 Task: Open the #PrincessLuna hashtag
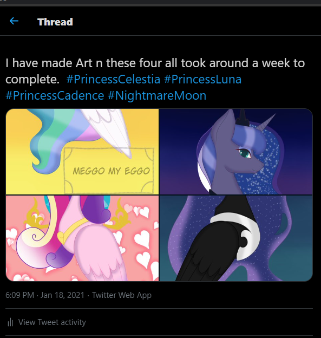[x=203, y=79]
